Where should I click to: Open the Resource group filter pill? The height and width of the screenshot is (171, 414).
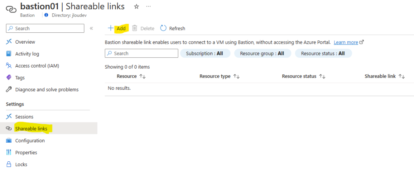(262, 53)
